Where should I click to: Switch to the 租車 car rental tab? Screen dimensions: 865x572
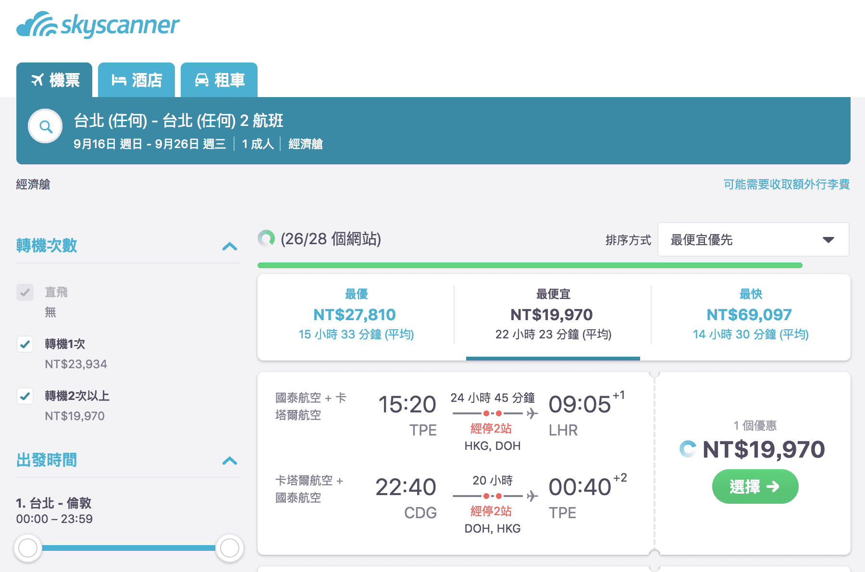pyautogui.click(x=219, y=80)
